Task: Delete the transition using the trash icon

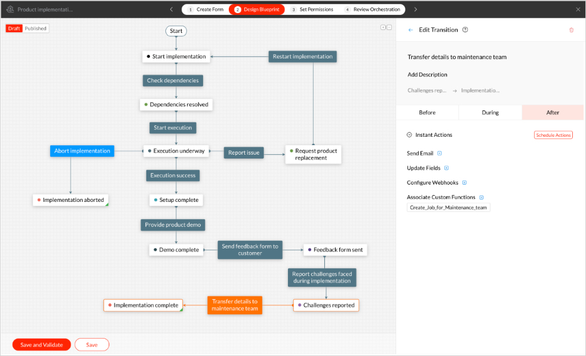Action: pyautogui.click(x=571, y=30)
